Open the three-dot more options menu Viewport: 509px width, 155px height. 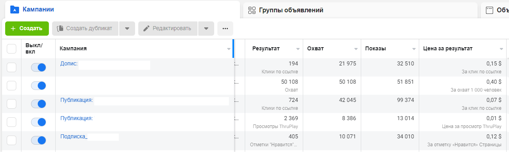(225, 29)
